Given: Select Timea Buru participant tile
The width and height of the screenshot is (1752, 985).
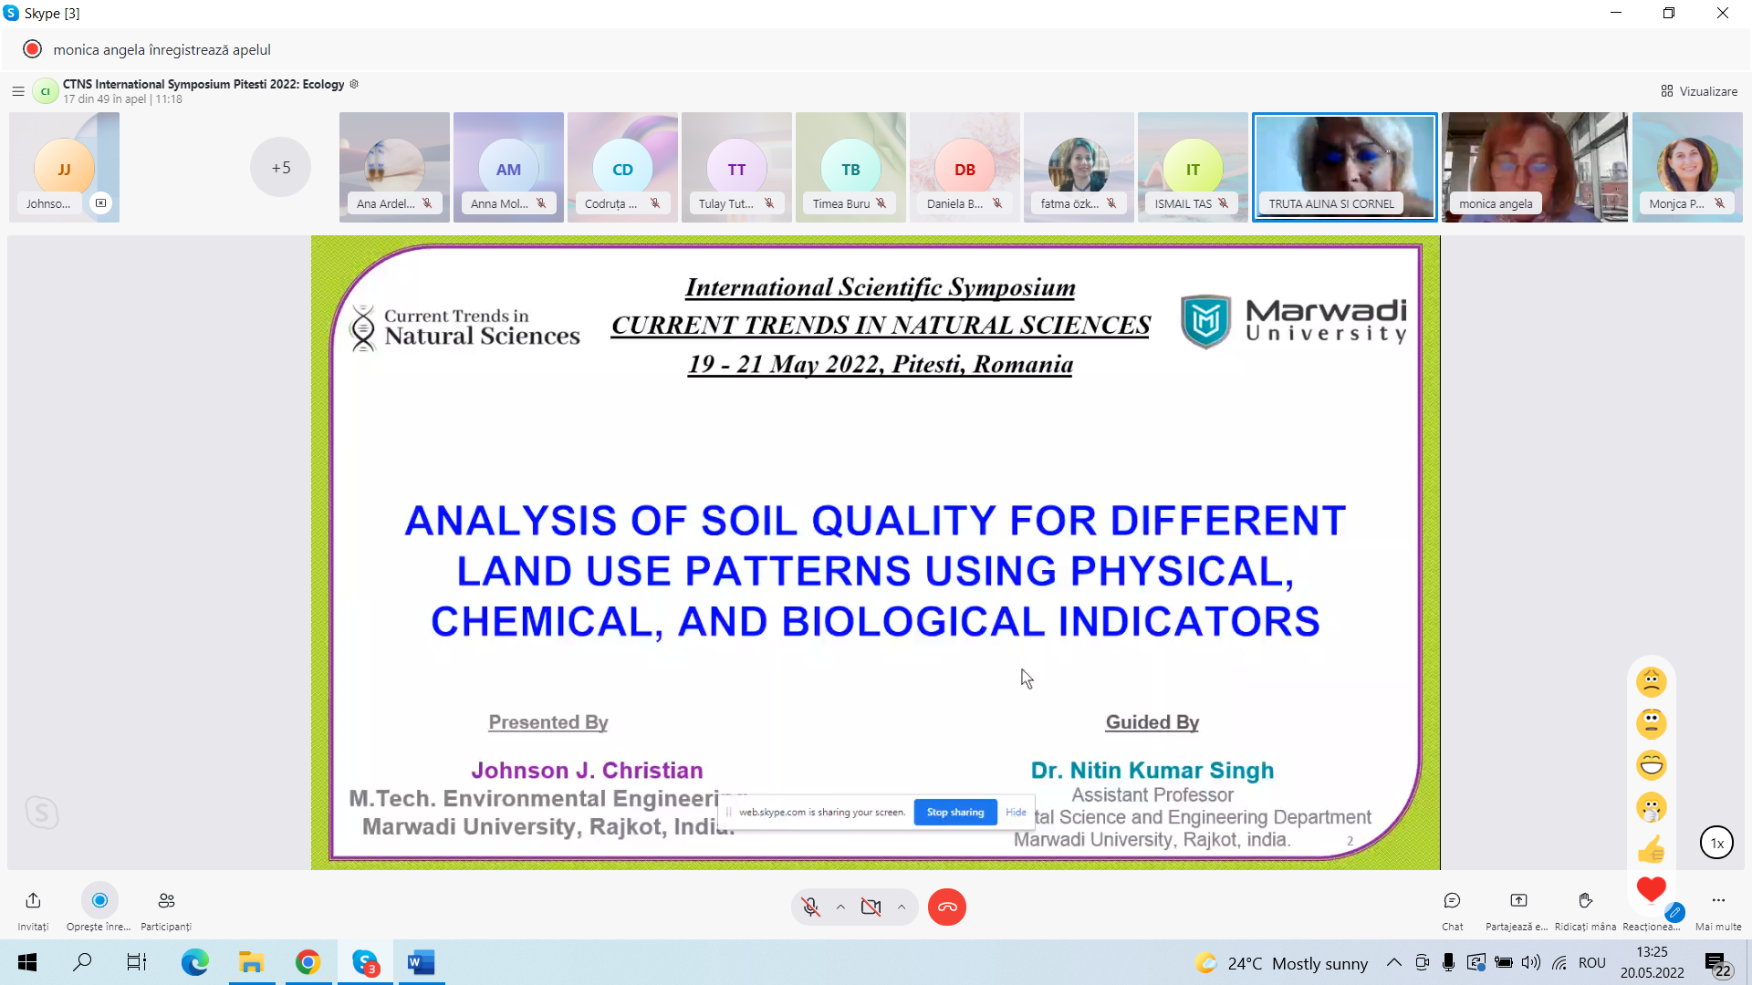Looking at the screenshot, I should pyautogui.click(x=850, y=167).
